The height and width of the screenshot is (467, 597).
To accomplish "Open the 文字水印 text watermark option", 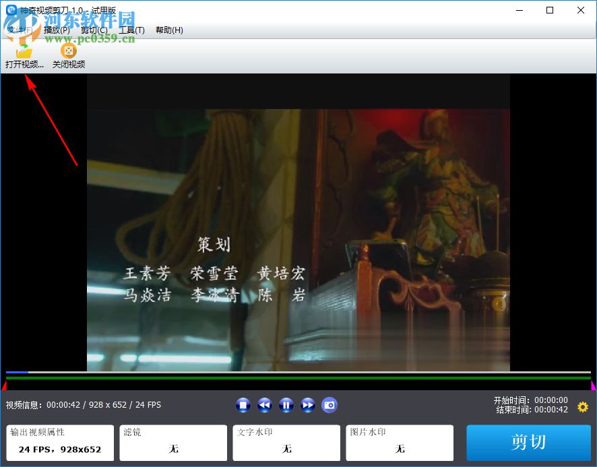I will pyautogui.click(x=286, y=443).
